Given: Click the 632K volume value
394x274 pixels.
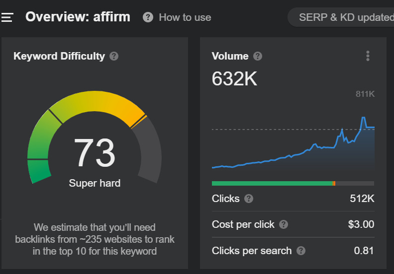Looking at the screenshot, I should tap(234, 79).
